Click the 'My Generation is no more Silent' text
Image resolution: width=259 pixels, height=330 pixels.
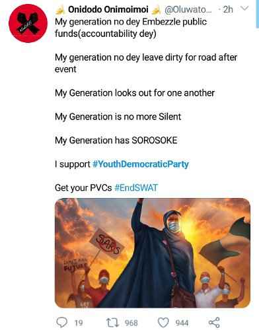(x=118, y=117)
